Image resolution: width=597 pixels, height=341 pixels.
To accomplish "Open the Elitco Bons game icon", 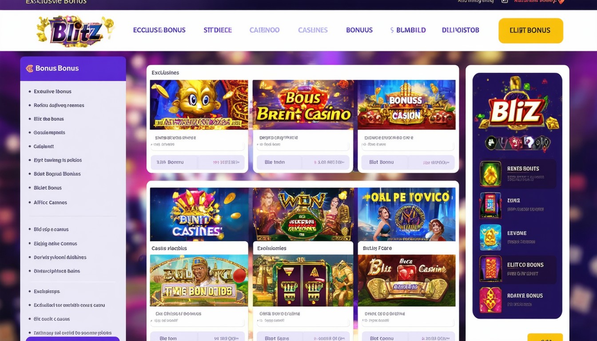I will point(490,269).
